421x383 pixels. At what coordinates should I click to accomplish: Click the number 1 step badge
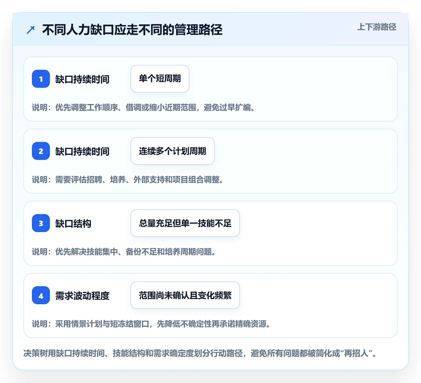point(41,79)
